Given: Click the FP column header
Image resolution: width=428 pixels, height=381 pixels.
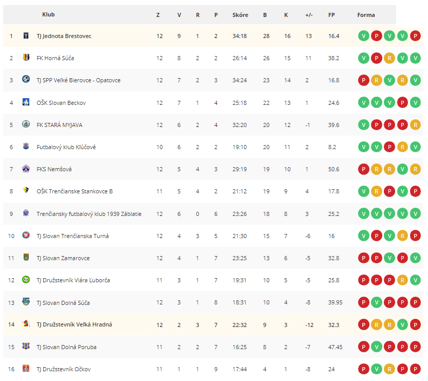Looking at the screenshot, I should pos(331,15).
